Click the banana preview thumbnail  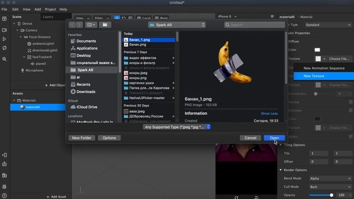[232, 62]
